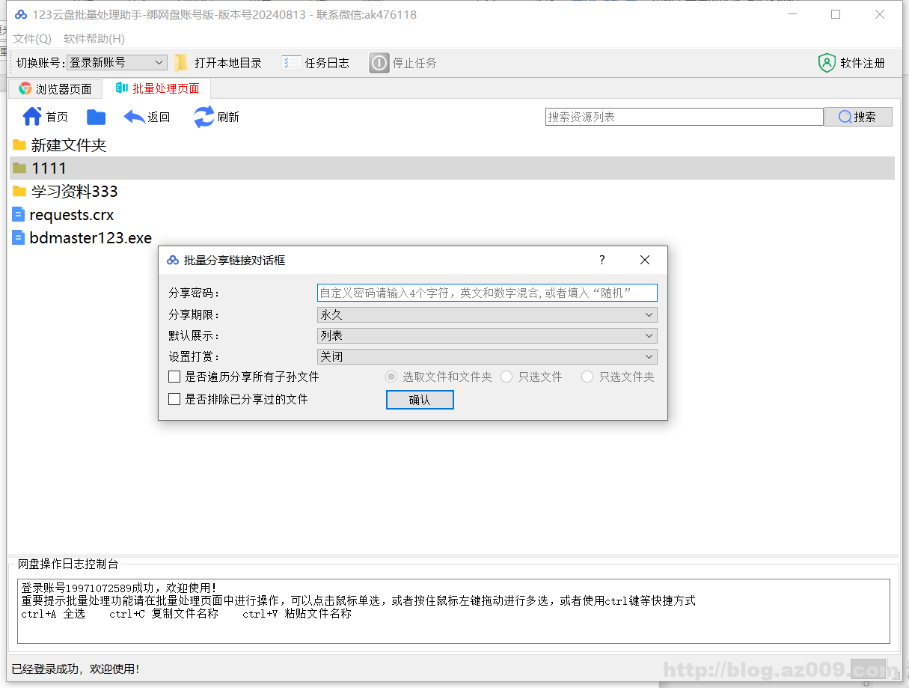Check 是否排除已分享过的文件 option
This screenshot has height=688, width=909.
click(174, 399)
